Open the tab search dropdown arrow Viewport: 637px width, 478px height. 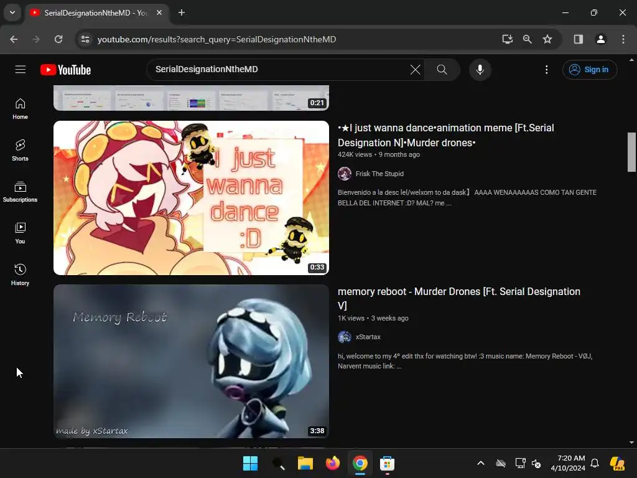click(x=12, y=12)
